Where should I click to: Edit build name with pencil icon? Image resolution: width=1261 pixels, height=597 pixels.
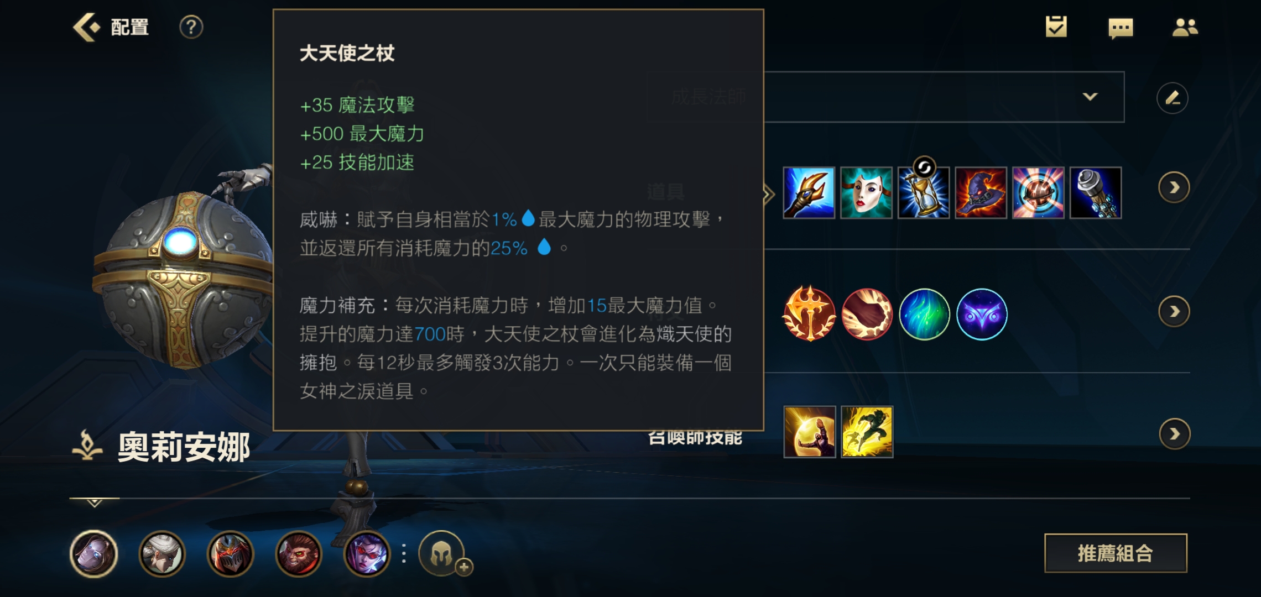pyautogui.click(x=1172, y=98)
